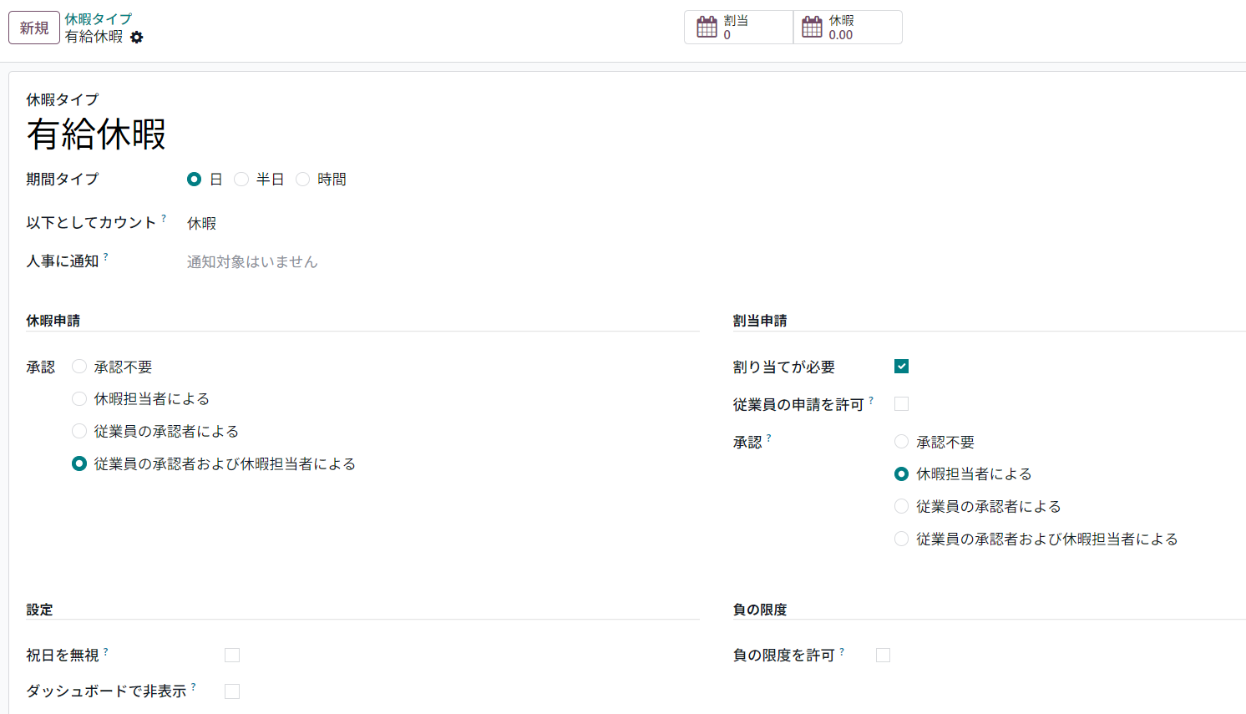Click the 割当申請 section heading
This screenshot has height=714, width=1246.
760,321
